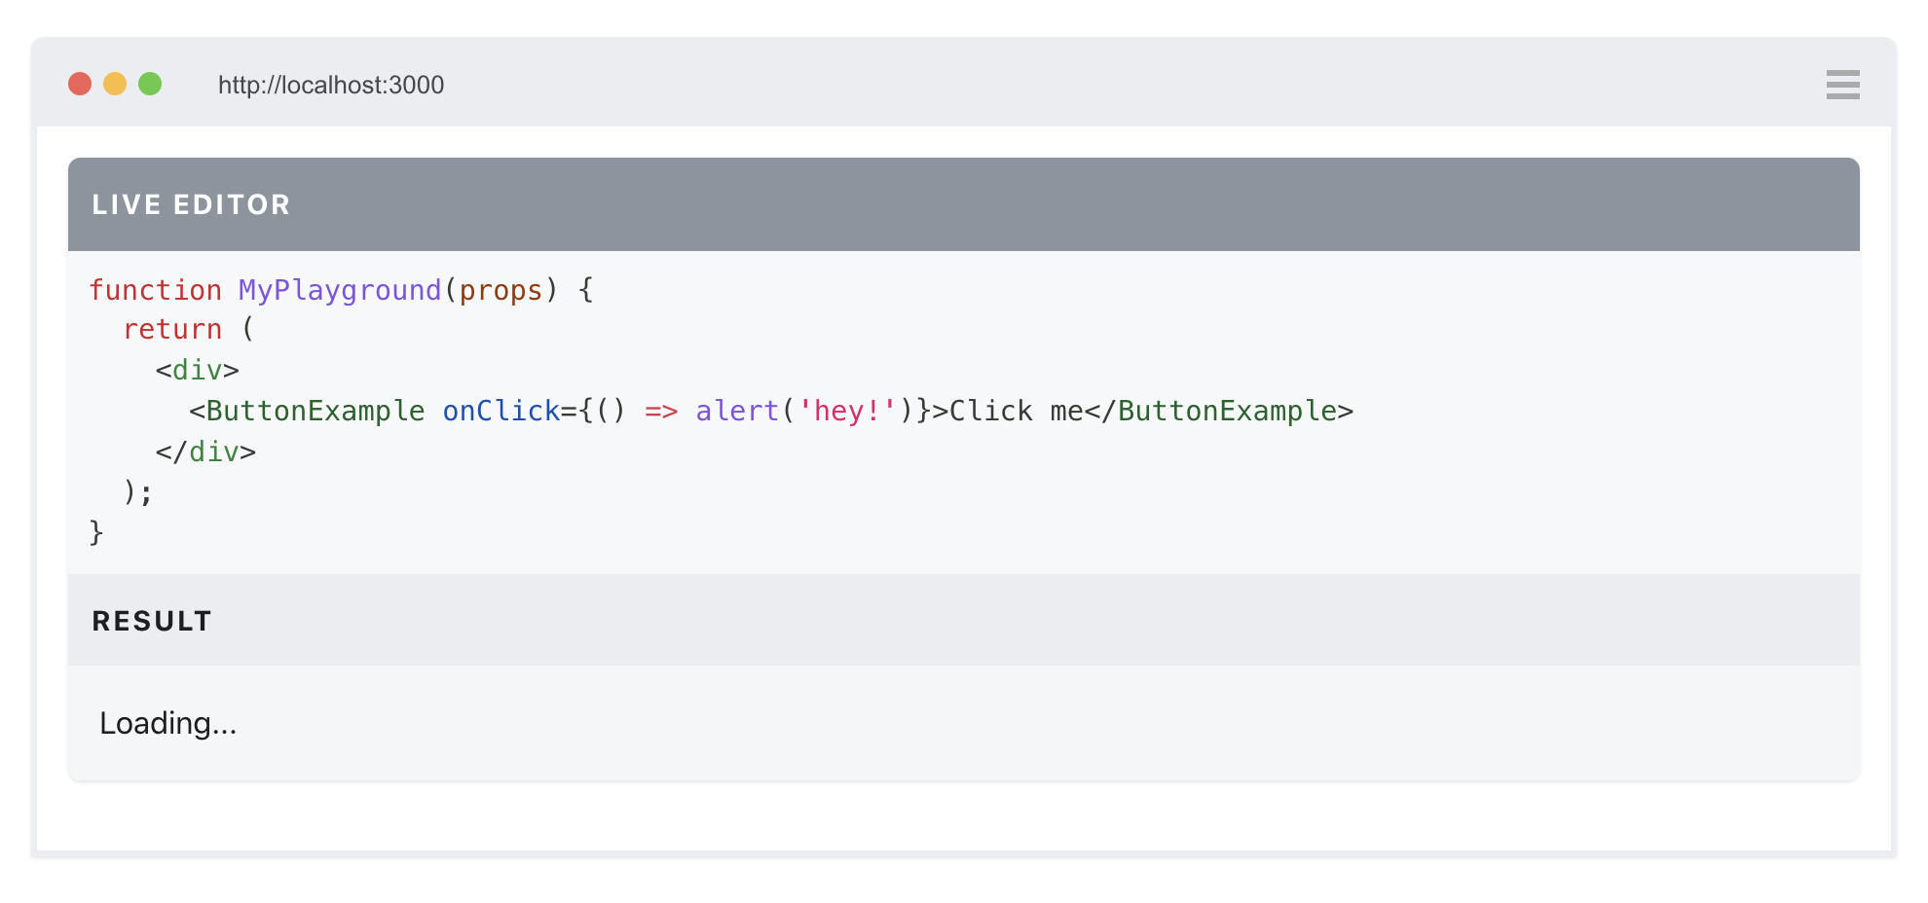Click the closing ButtonExample tag
This screenshot has width=1928, height=903.
pos(1227,412)
